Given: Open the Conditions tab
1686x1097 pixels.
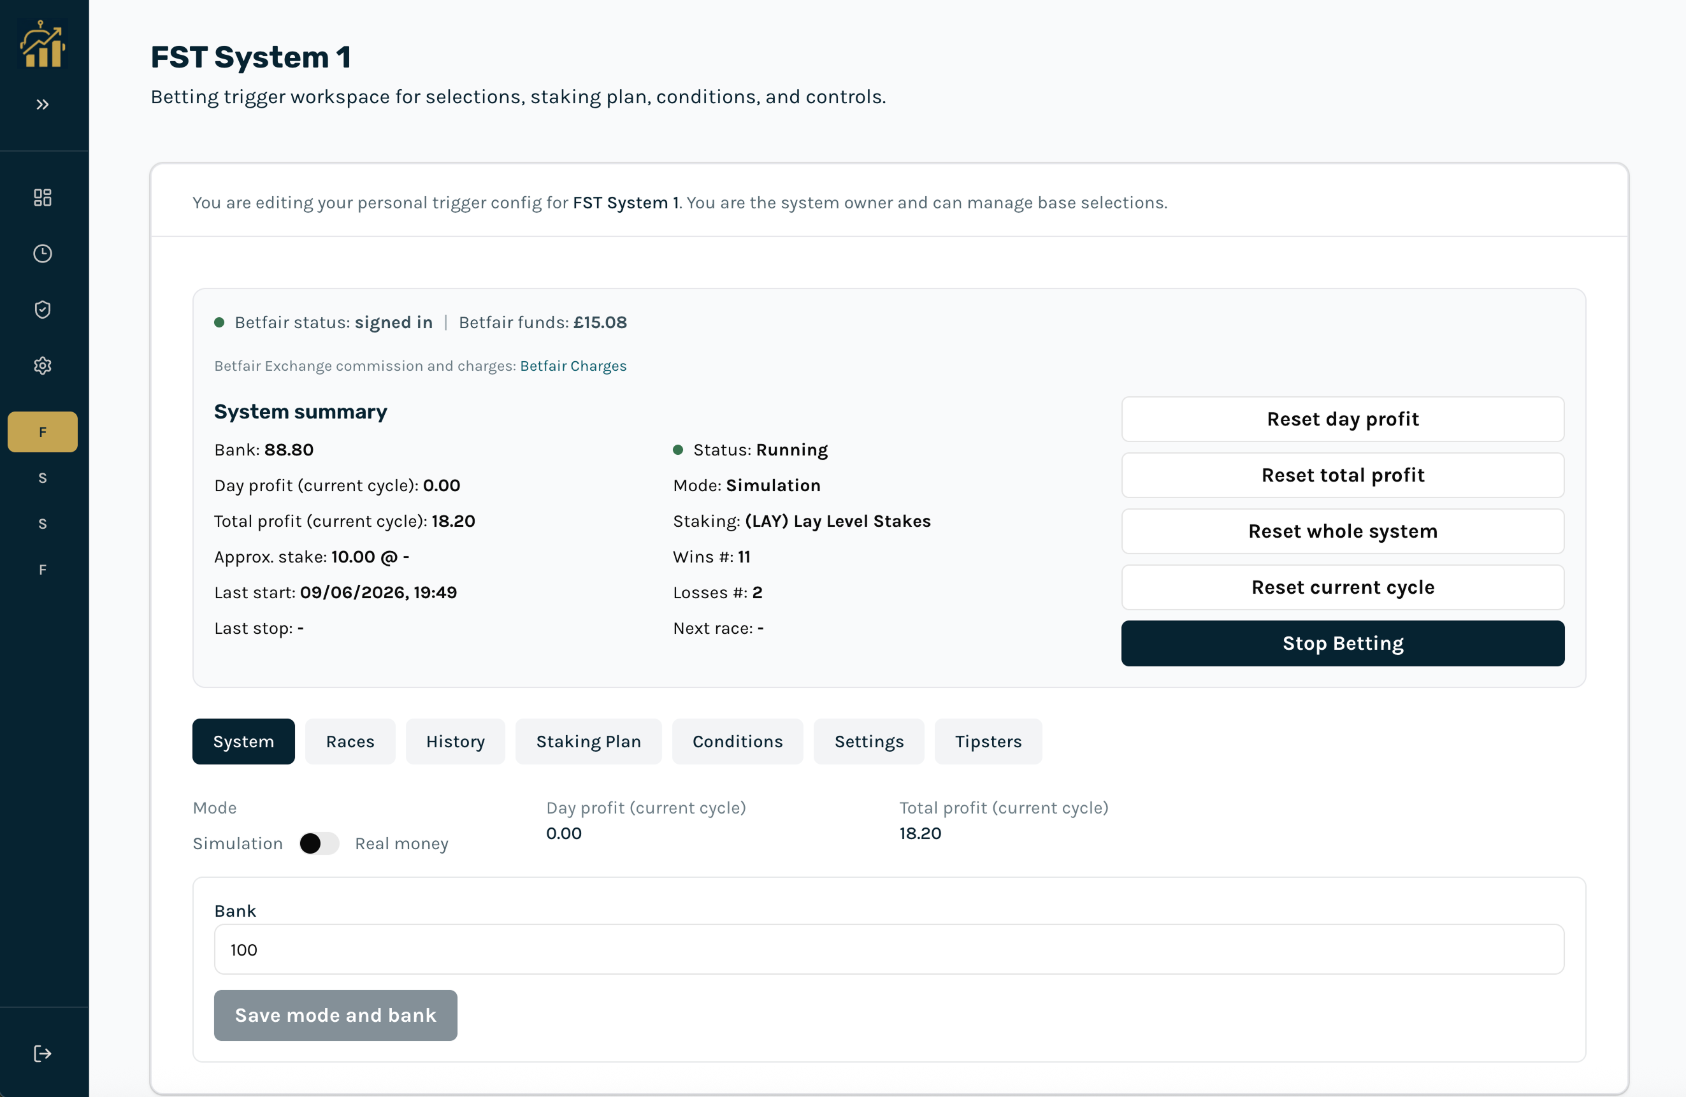Looking at the screenshot, I should (x=737, y=742).
